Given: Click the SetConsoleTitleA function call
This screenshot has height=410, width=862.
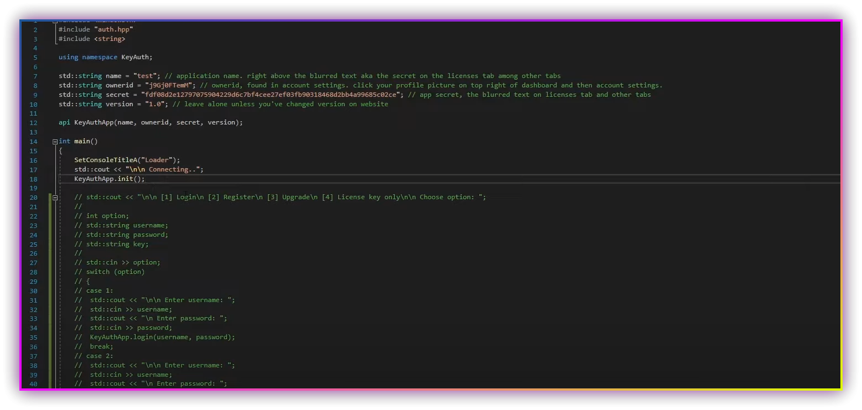Looking at the screenshot, I should point(105,160).
